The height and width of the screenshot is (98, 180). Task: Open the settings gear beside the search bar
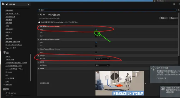click(179, 10)
